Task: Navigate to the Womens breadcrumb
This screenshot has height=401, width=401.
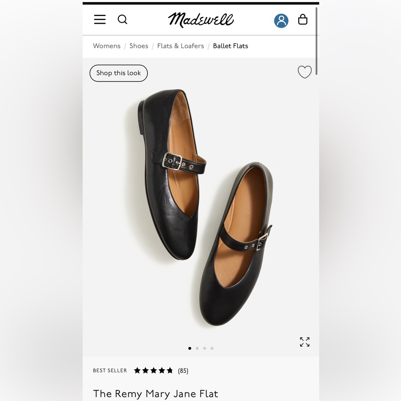Action: click(106, 46)
